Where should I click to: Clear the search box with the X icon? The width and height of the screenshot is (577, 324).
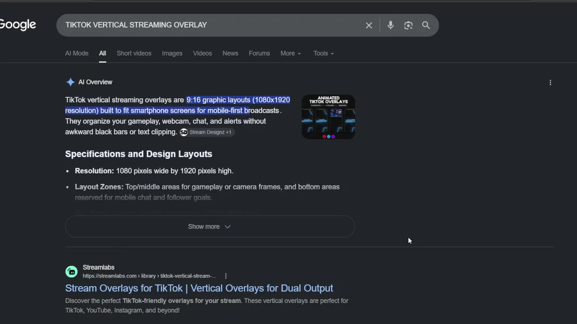369,25
